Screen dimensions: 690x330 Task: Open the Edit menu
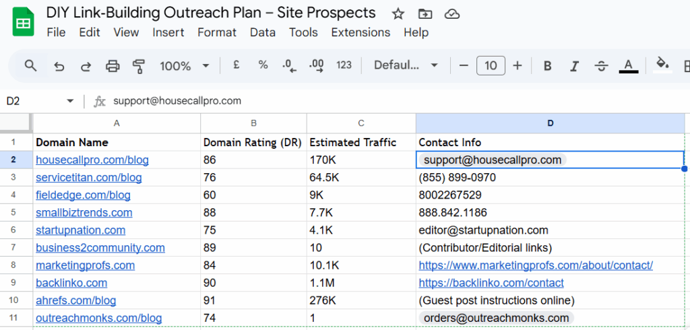click(x=90, y=32)
